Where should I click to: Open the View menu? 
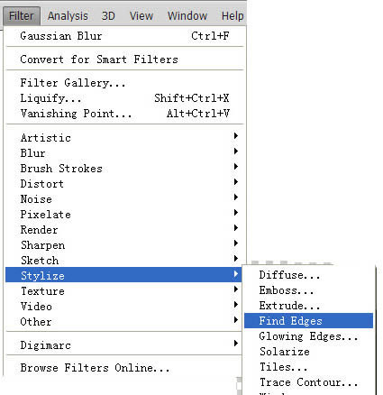(x=141, y=16)
